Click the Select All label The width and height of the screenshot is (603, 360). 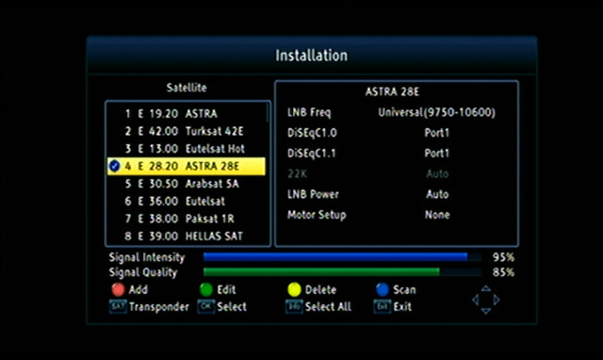pos(328,307)
